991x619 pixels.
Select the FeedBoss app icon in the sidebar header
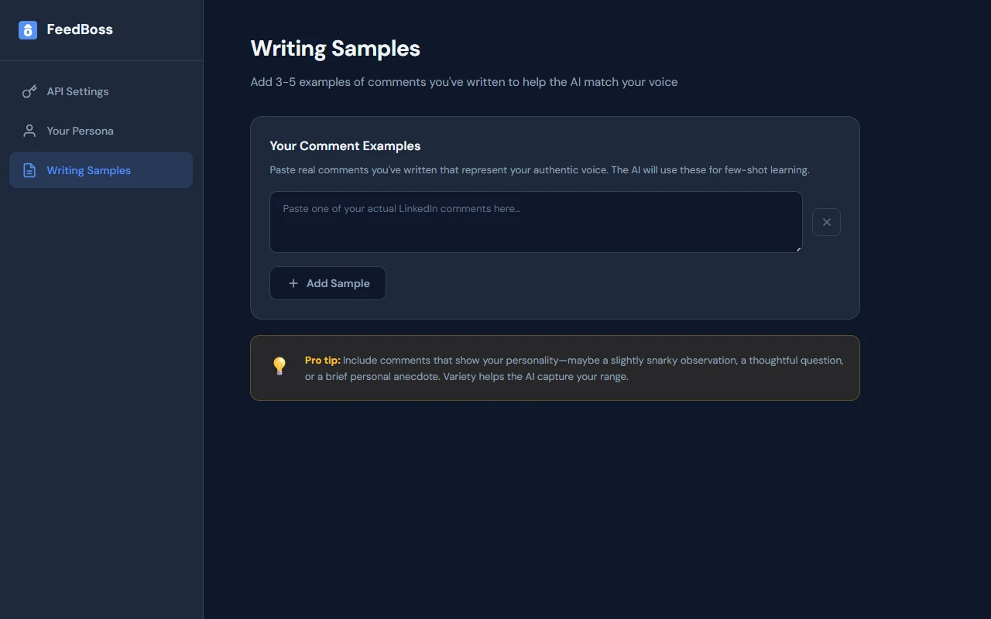[x=28, y=29]
